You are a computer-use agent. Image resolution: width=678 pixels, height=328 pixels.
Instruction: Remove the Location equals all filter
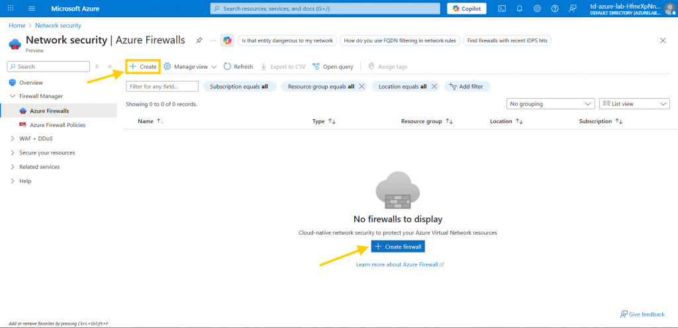(434, 87)
